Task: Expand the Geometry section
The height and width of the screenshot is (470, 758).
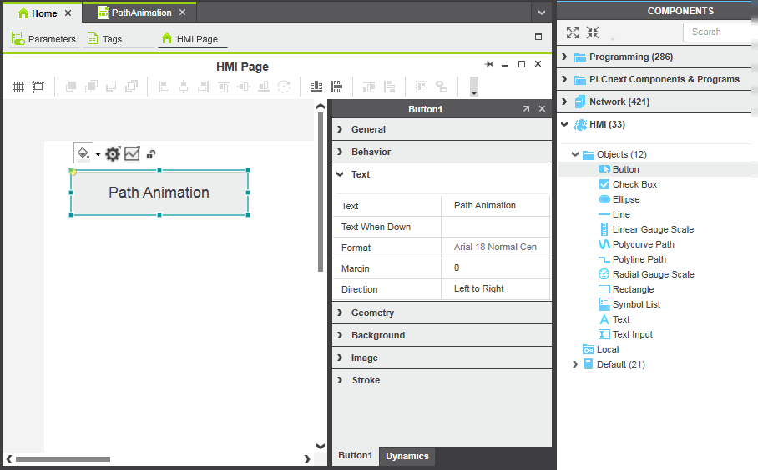Action: (372, 312)
